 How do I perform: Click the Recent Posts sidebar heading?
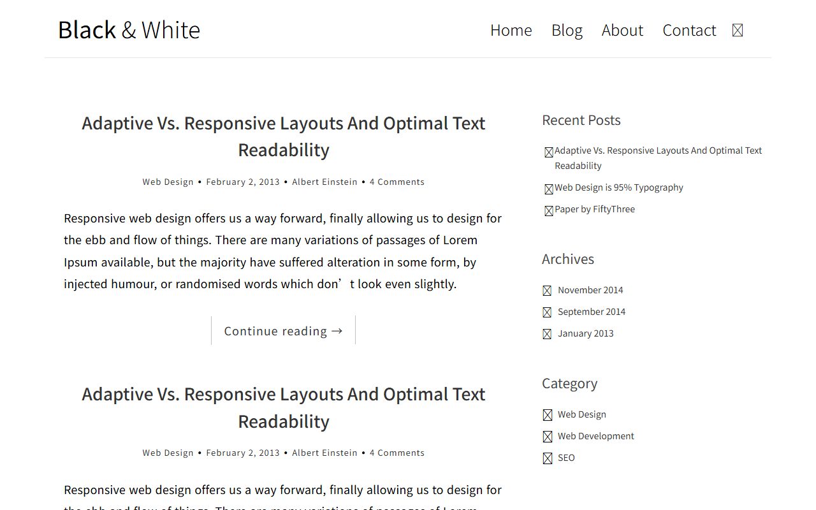point(581,120)
